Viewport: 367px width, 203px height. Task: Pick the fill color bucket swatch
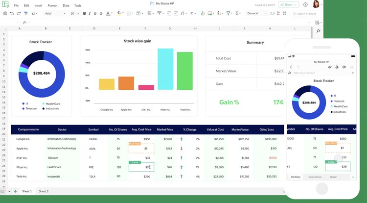click(x=119, y=13)
